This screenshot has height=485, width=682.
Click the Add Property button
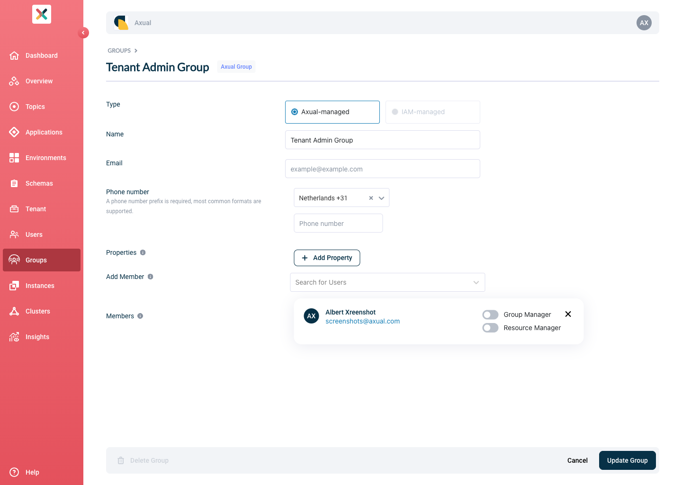coord(327,258)
